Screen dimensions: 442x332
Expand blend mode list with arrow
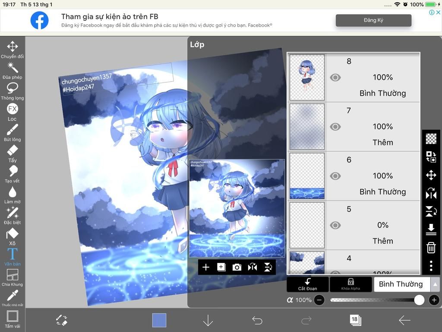click(435, 284)
